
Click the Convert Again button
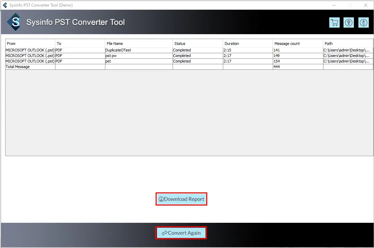click(181, 233)
